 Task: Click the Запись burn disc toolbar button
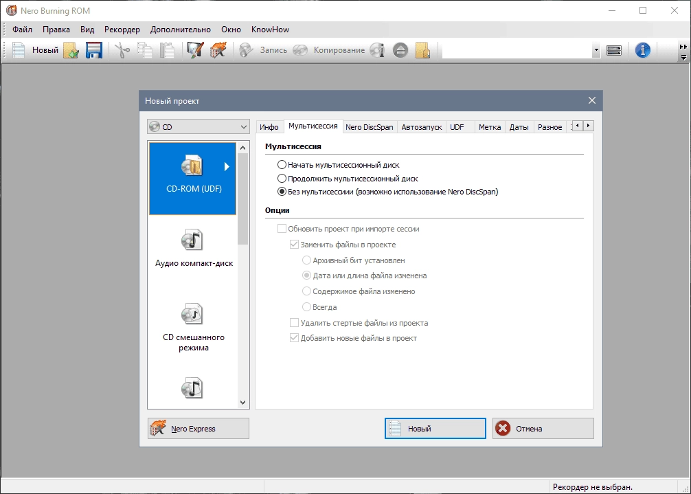263,50
